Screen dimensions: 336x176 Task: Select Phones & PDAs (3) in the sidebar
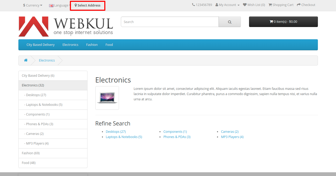53,124
